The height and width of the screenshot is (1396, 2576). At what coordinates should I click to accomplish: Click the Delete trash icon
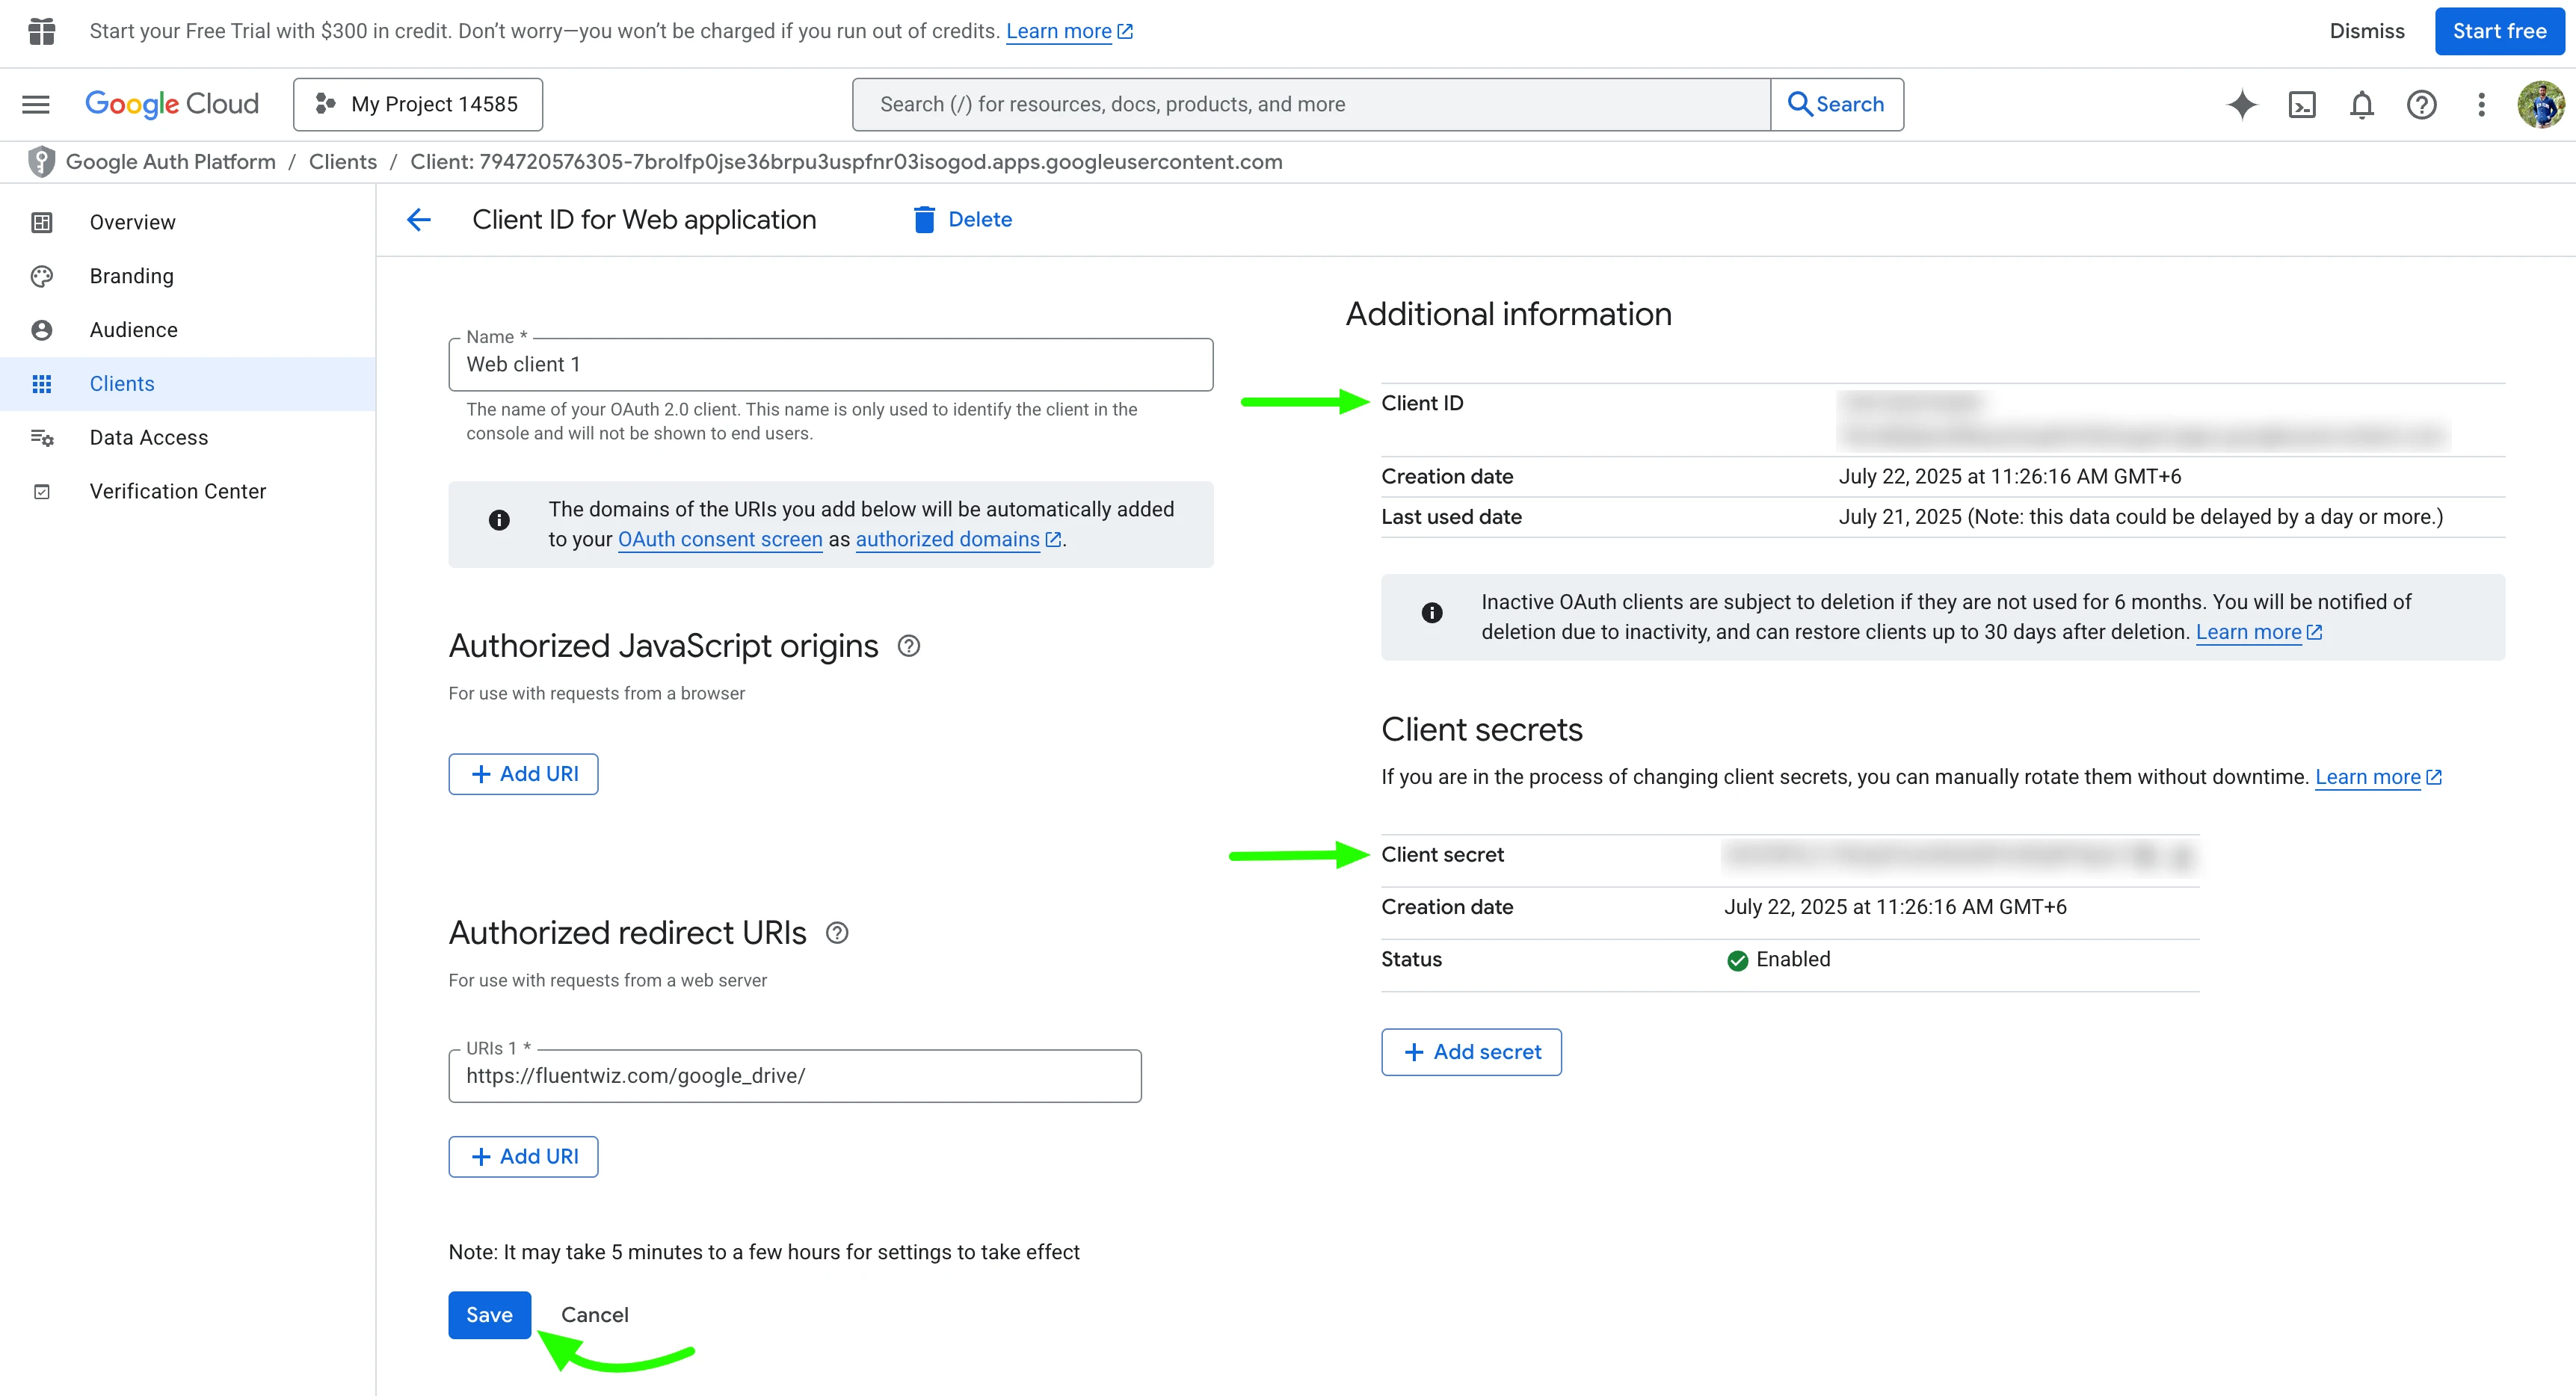tap(924, 220)
